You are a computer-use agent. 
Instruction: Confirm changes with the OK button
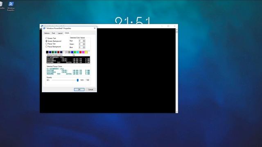(79, 89)
